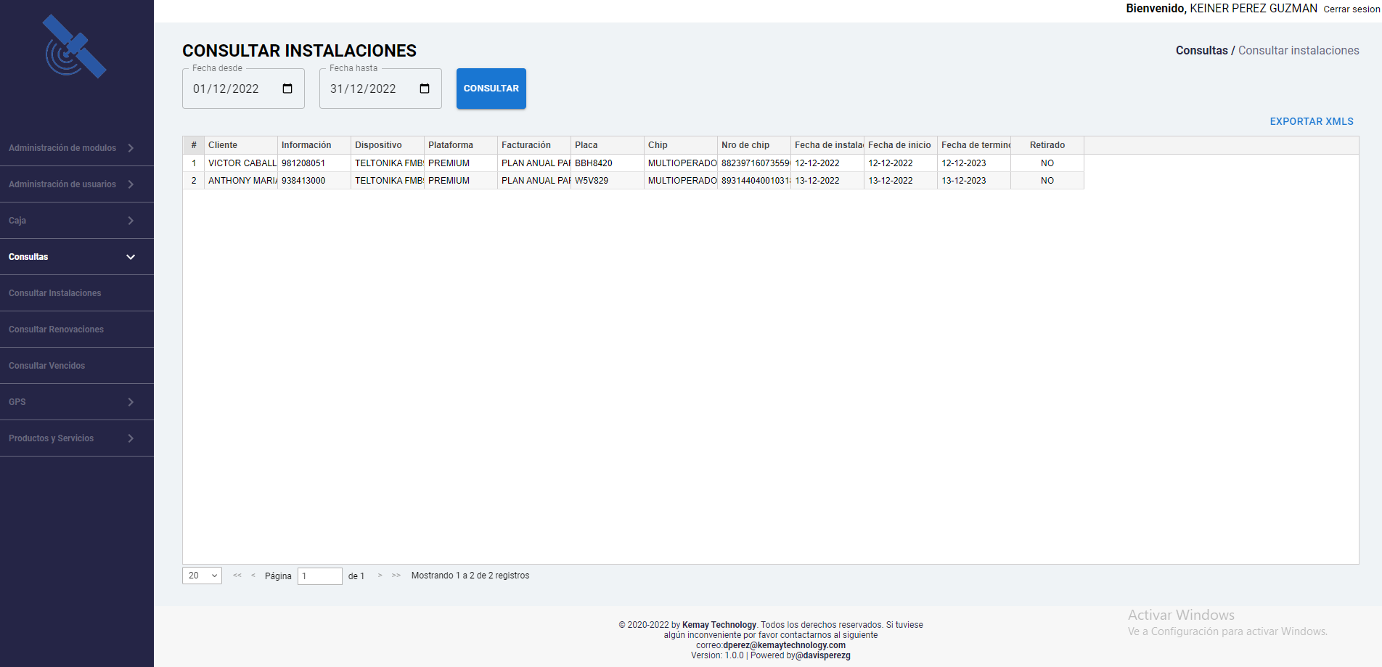Image resolution: width=1382 pixels, height=667 pixels.
Task: Go to next page of results
Action: click(380, 576)
